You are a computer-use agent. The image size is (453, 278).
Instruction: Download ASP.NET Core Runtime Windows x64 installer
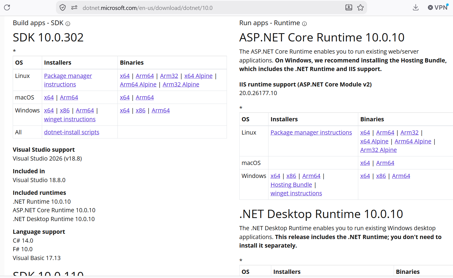(x=275, y=176)
